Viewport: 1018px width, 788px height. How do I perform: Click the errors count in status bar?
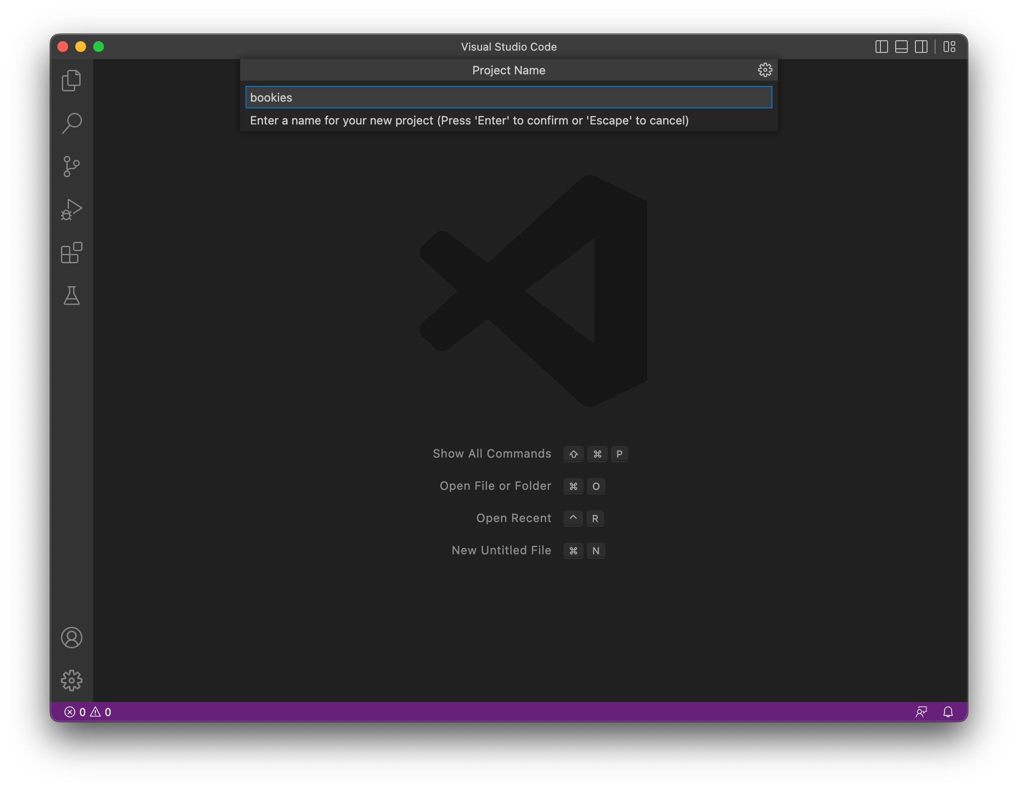[x=75, y=711]
